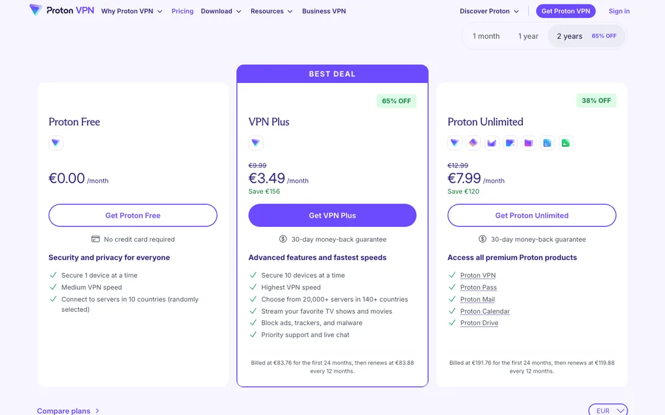665x415 pixels.
Task: Open the Pricing page
Action: point(182,12)
